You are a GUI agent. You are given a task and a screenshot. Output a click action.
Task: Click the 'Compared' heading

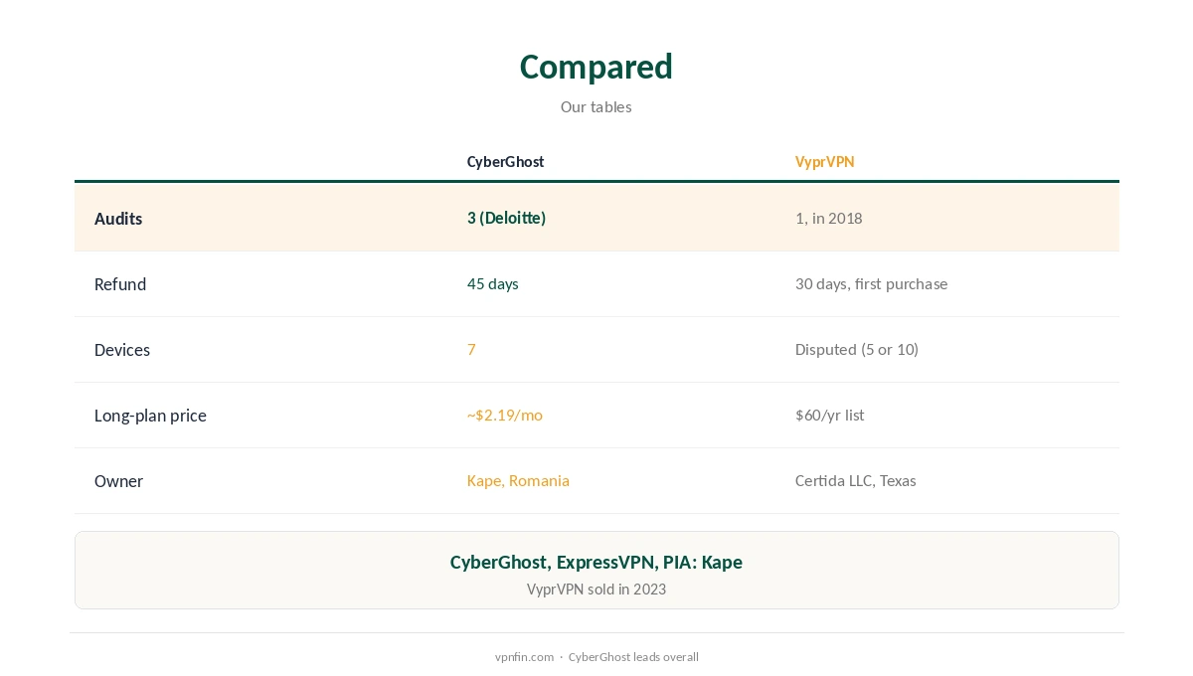click(x=596, y=67)
